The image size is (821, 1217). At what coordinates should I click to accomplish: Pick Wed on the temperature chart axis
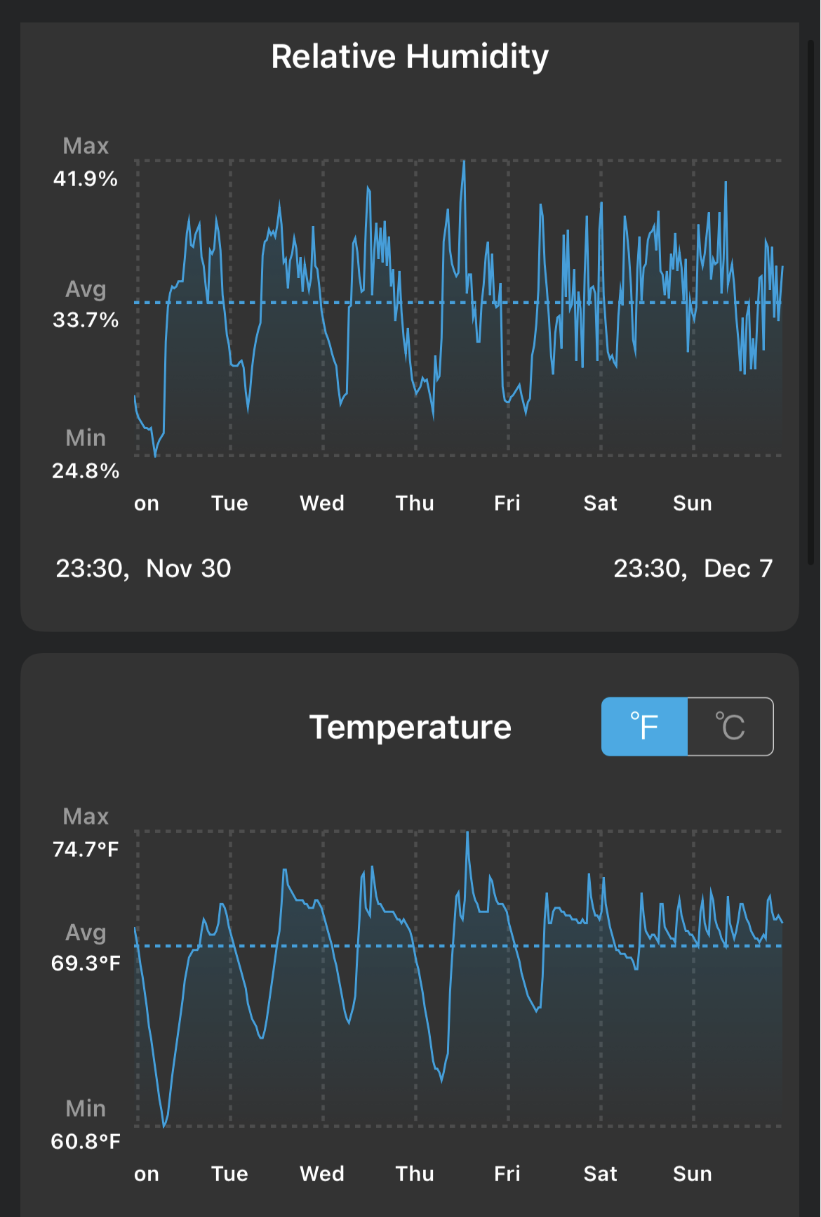[x=322, y=1173]
